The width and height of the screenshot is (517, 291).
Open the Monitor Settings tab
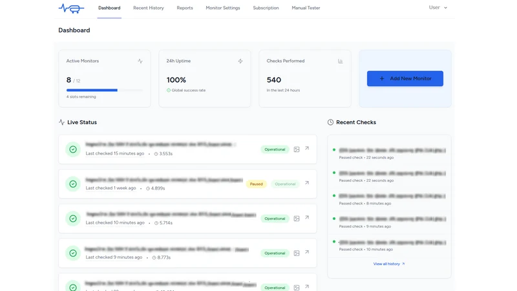pyautogui.click(x=223, y=8)
